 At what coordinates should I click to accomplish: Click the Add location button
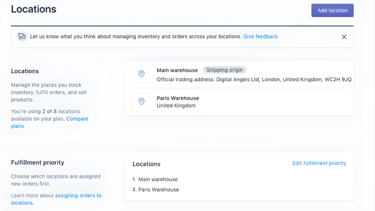pyautogui.click(x=332, y=10)
